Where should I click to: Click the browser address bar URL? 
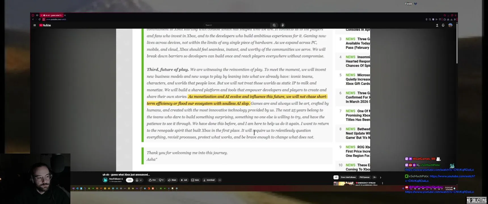[x=56, y=19]
